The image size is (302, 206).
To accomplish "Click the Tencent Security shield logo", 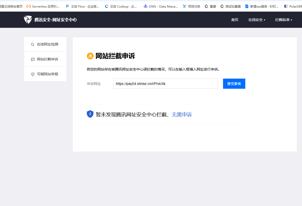I will [x=28, y=20].
